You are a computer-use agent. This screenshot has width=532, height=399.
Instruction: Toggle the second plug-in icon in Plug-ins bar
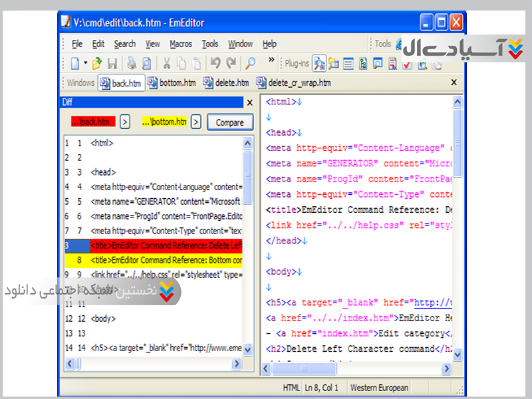click(x=333, y=64)
